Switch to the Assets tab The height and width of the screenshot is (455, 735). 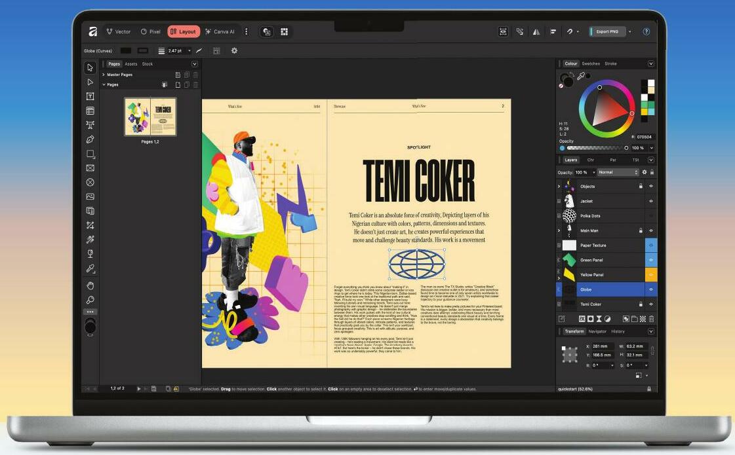click(130, 64)
